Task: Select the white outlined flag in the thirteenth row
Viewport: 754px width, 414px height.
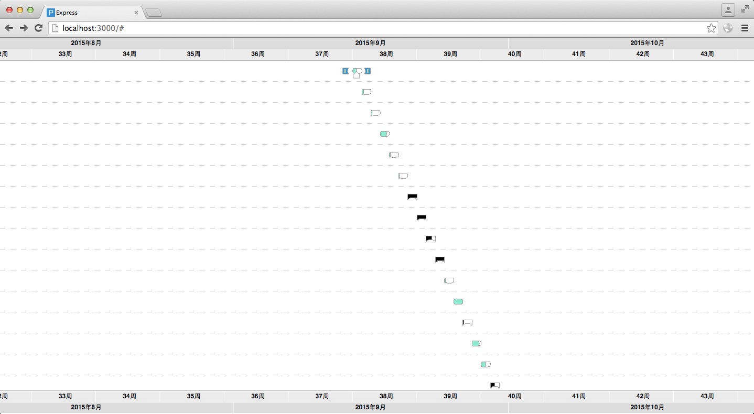Action: coord(467,322)
